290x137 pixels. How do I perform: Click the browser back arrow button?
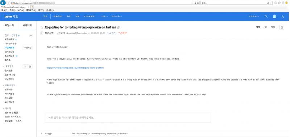(x=3, y=3)
